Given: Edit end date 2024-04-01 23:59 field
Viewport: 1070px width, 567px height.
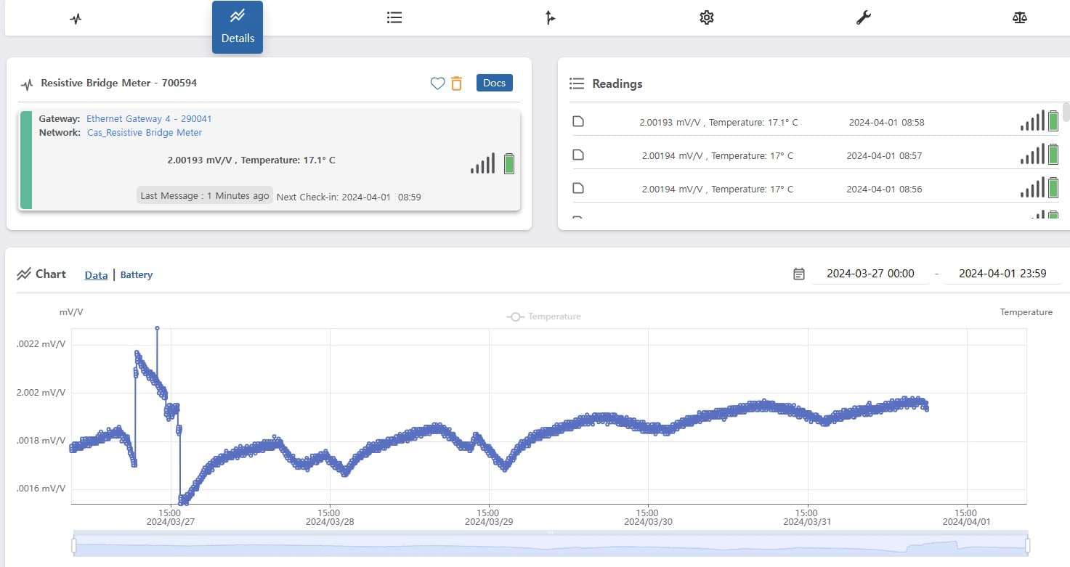Looking at the screenshot, I should (x=1002, y=274).
